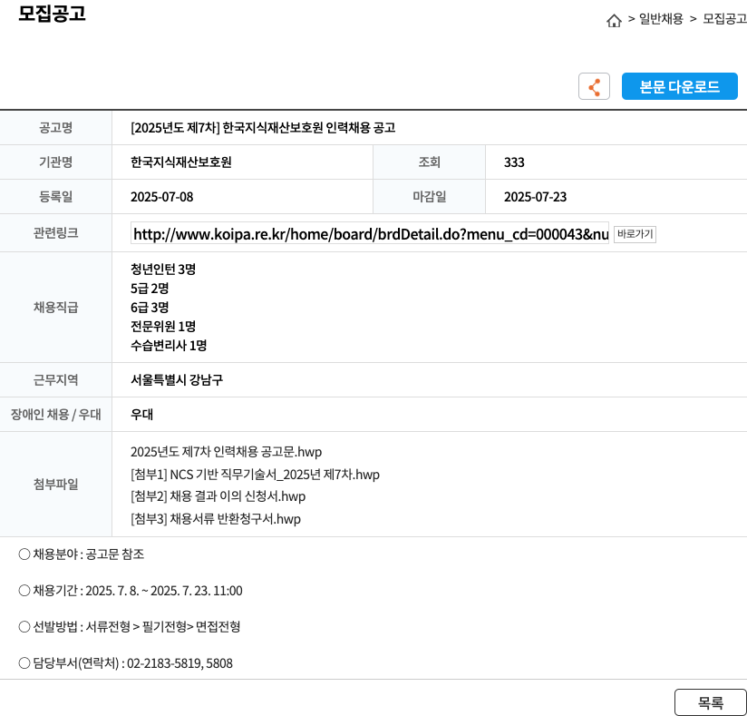Click the 채용기간 2025. 7. 8. line

[x=131, y=591]
